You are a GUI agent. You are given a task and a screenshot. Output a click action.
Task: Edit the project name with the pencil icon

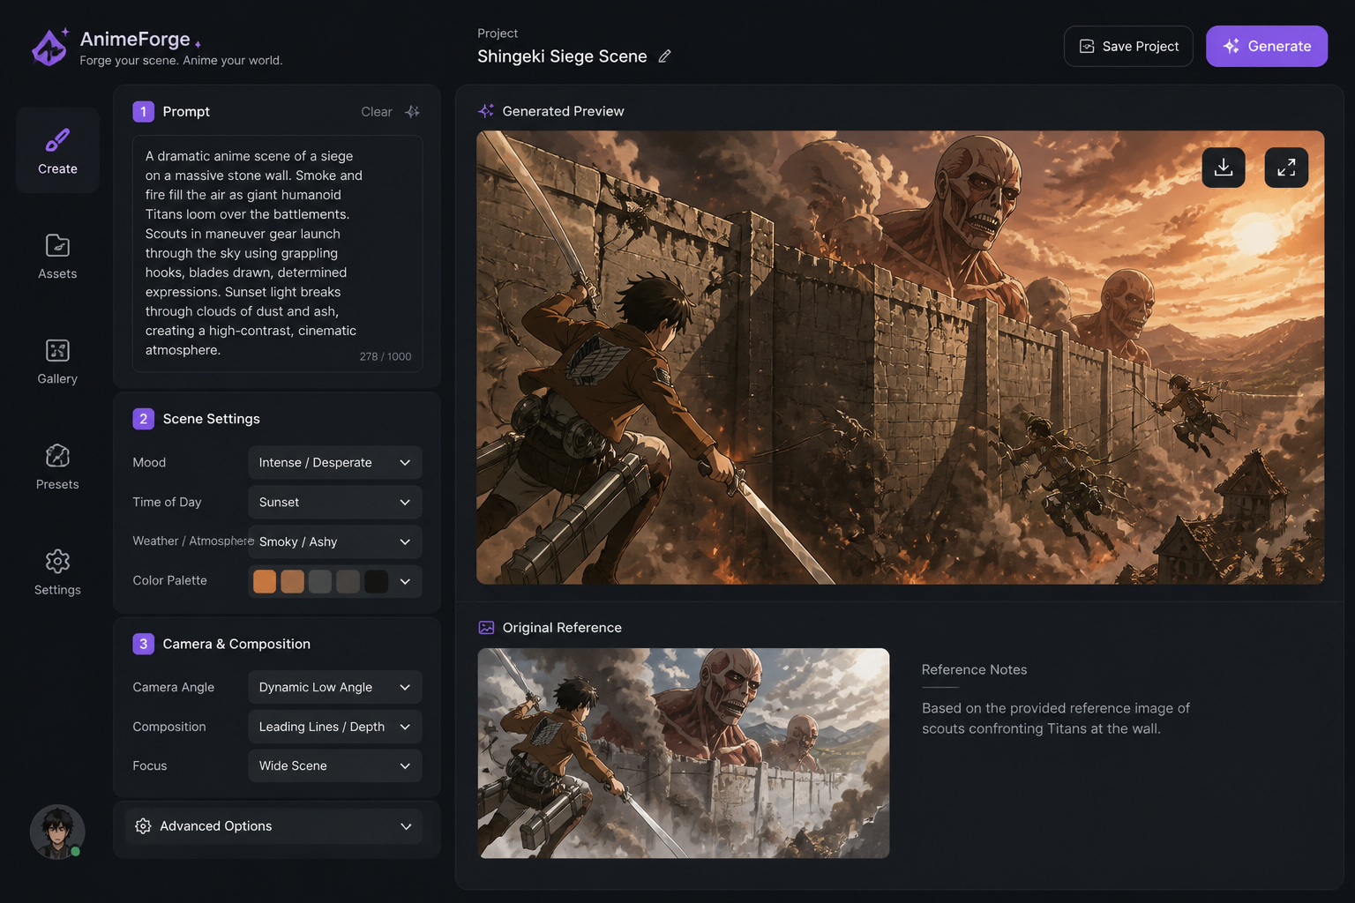tap(664, 56)
